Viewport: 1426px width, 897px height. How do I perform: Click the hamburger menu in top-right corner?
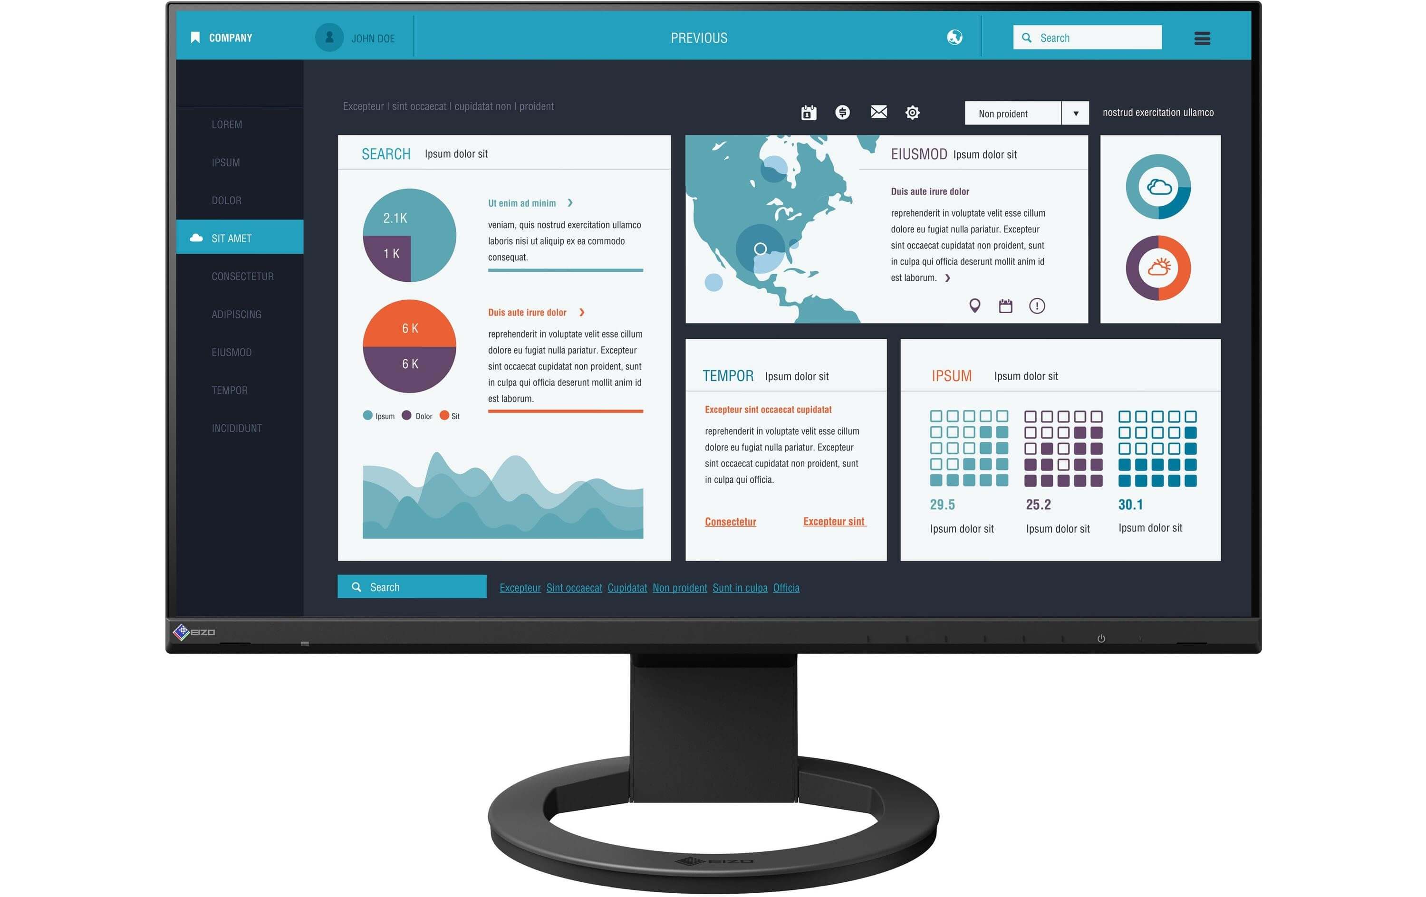point(1203,36)
